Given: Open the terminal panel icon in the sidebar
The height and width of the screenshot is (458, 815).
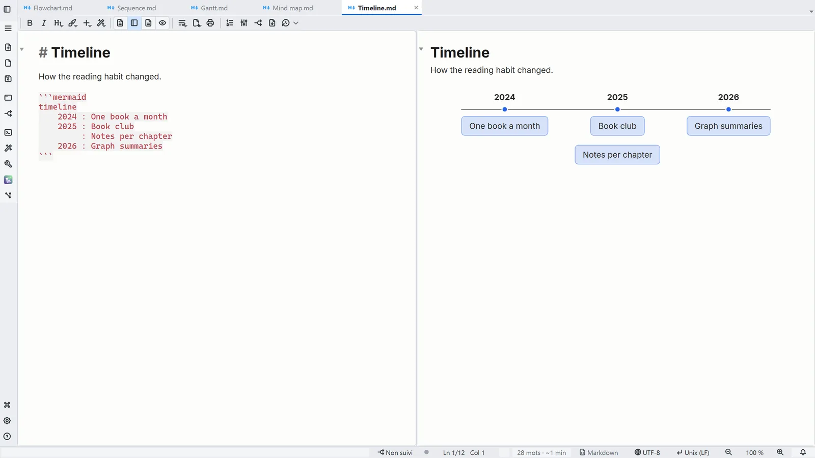Looking at the screenshot, I should (8, 132).
